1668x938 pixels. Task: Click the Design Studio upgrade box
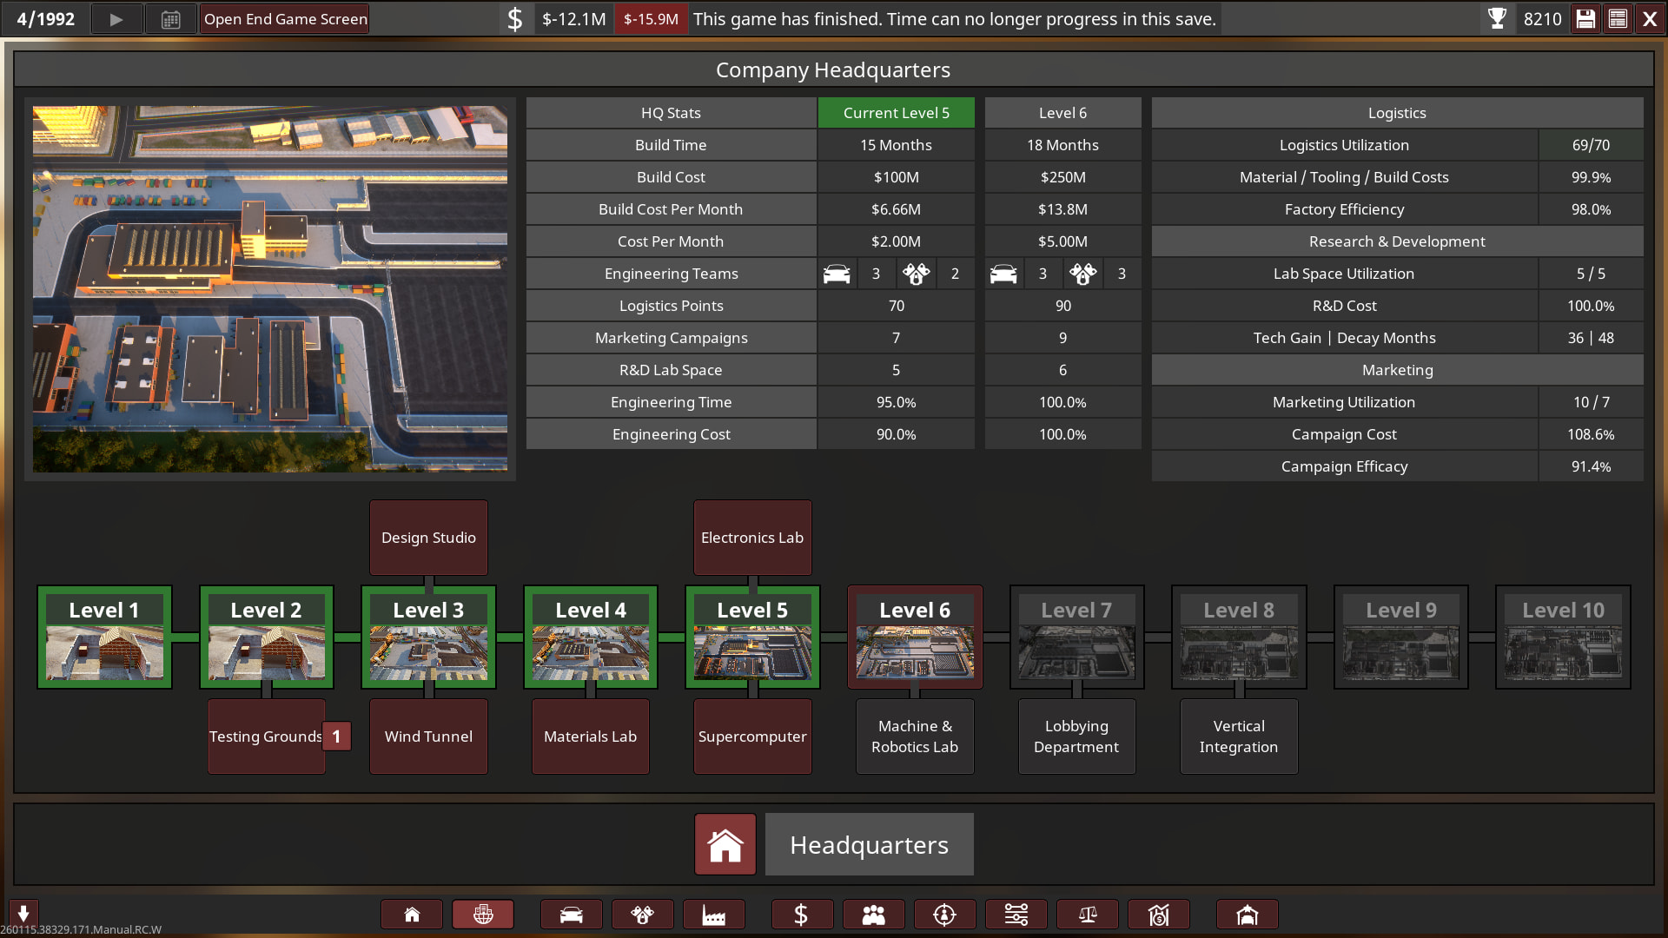point(428,538)
